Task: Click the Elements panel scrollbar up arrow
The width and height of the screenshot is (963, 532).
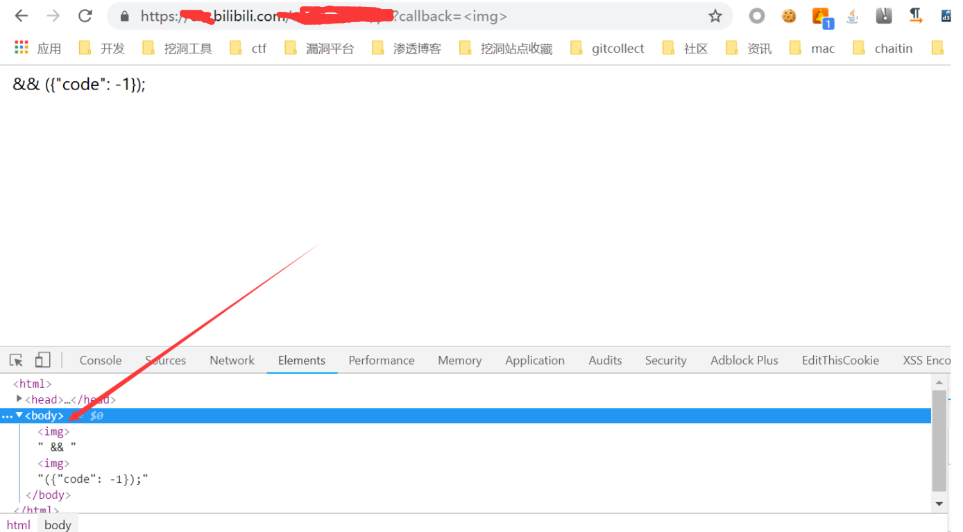Action: point(939,382)
